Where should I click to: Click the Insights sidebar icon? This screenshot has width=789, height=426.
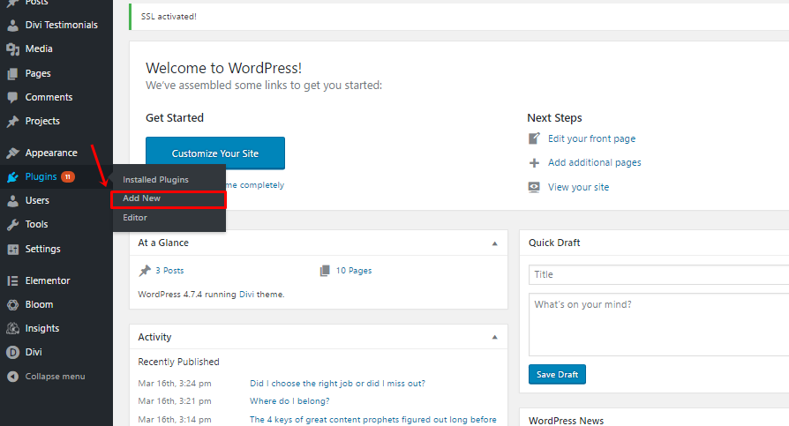point(12,328)
